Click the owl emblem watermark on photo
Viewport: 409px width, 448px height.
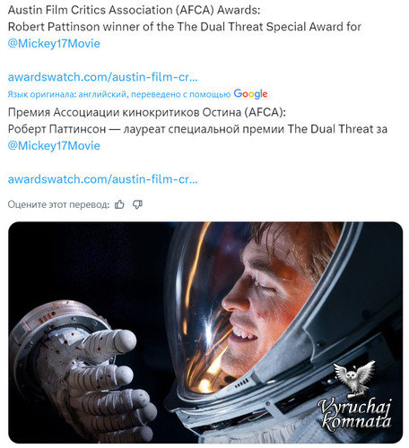click(355, 378)
